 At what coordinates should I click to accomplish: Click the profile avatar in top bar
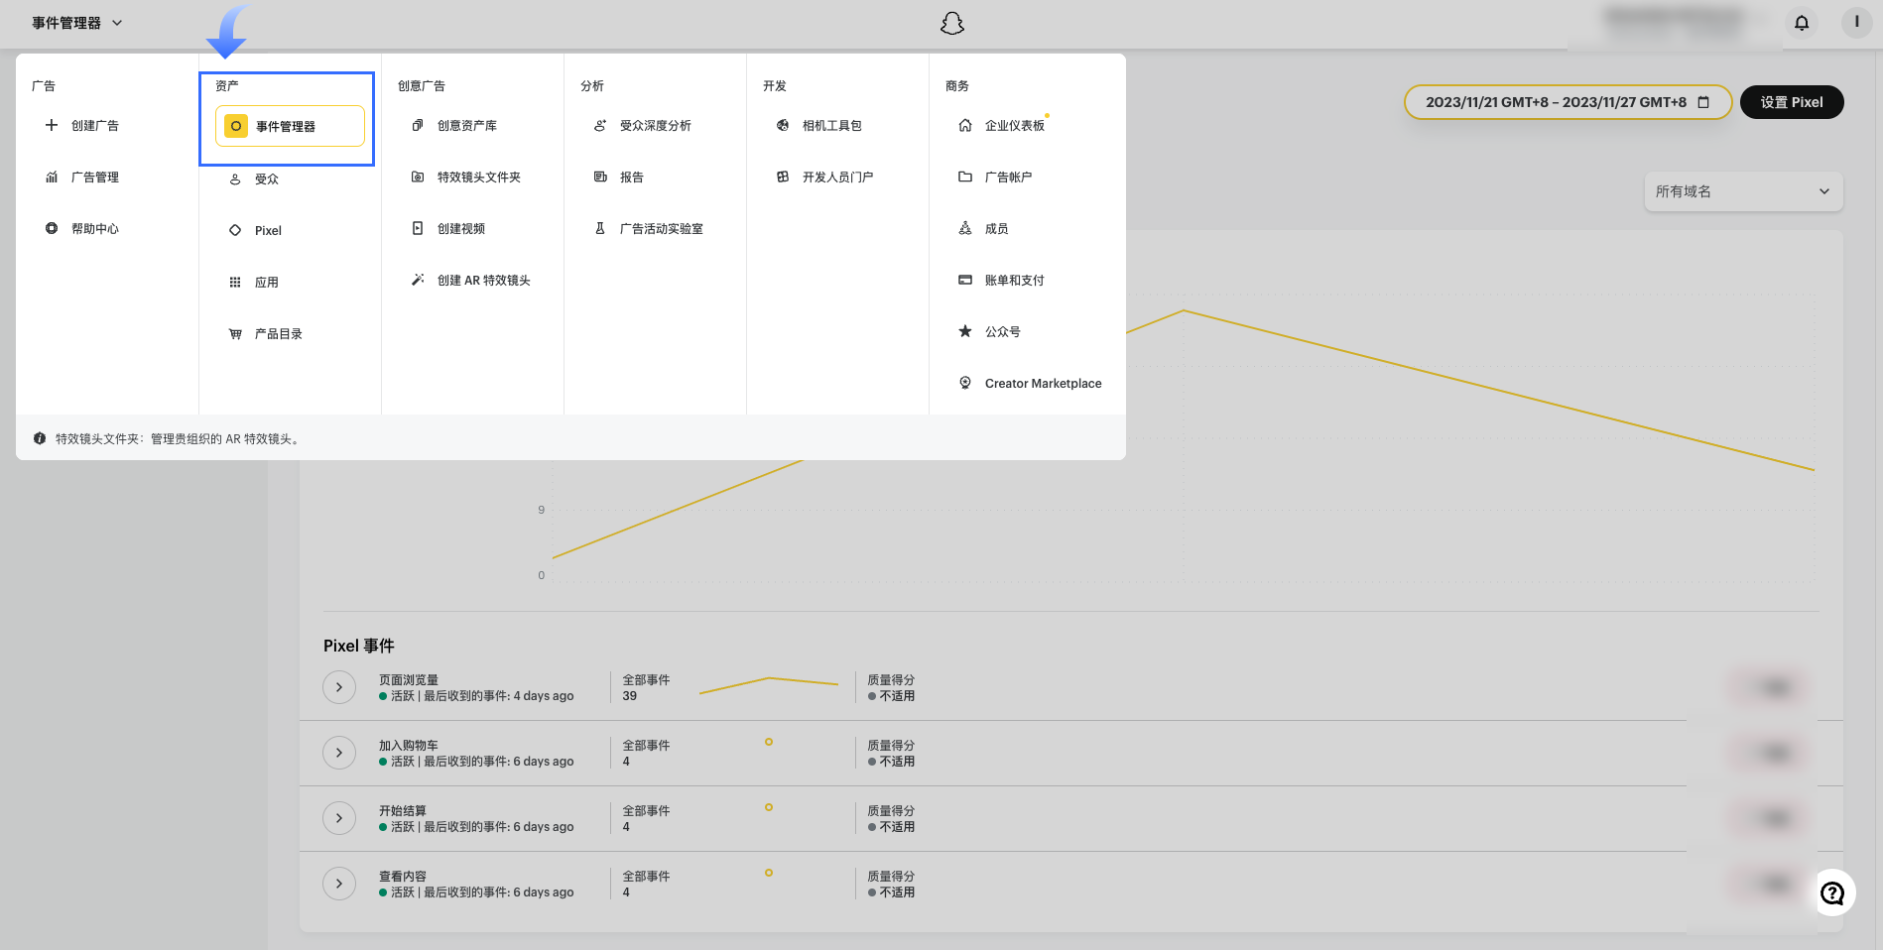tap(1856, 22)
